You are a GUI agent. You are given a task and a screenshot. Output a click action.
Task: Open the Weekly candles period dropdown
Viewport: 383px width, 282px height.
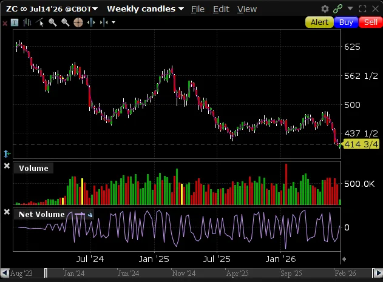(x=145, y=9)
